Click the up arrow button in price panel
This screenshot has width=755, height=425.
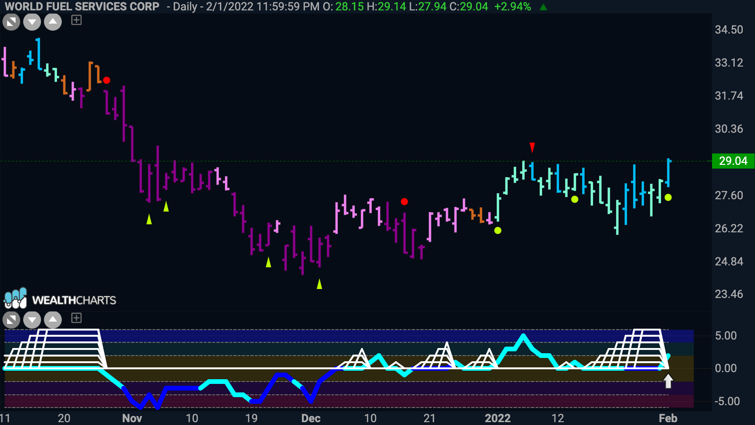53,22
